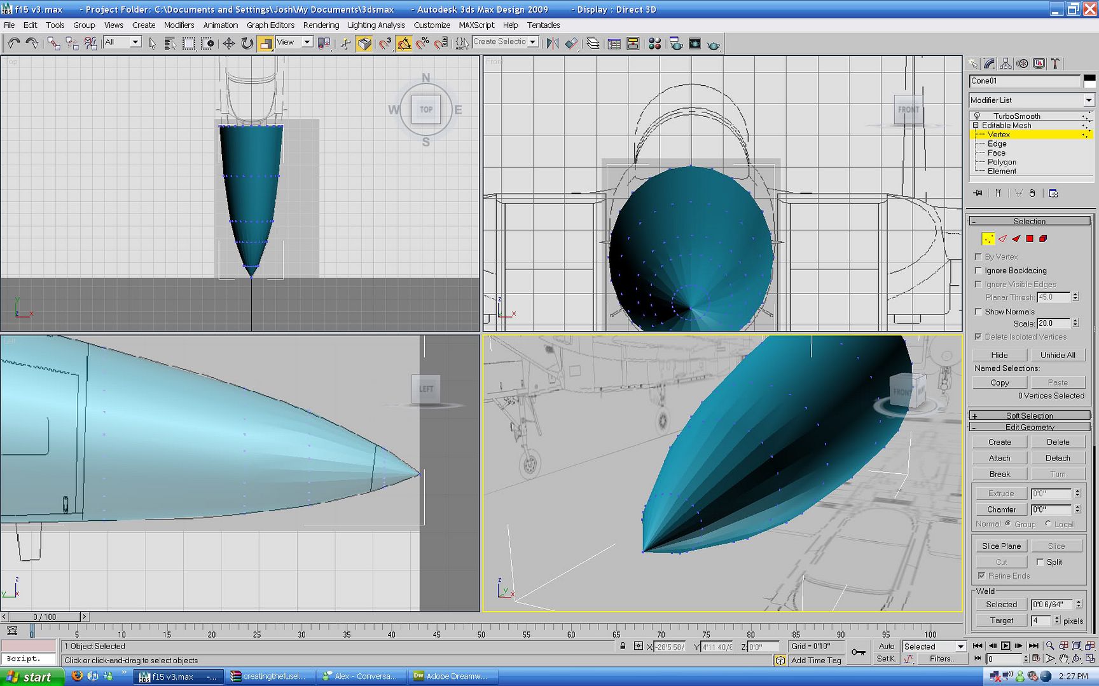Click the Slice Plane button

click(1000, 546)
